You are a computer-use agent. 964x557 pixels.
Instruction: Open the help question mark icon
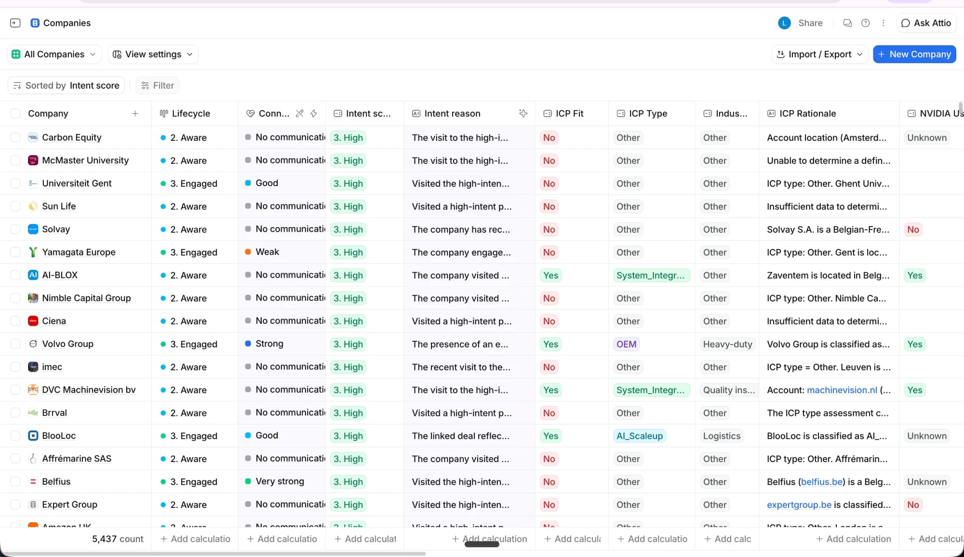[x=865, y=23]
